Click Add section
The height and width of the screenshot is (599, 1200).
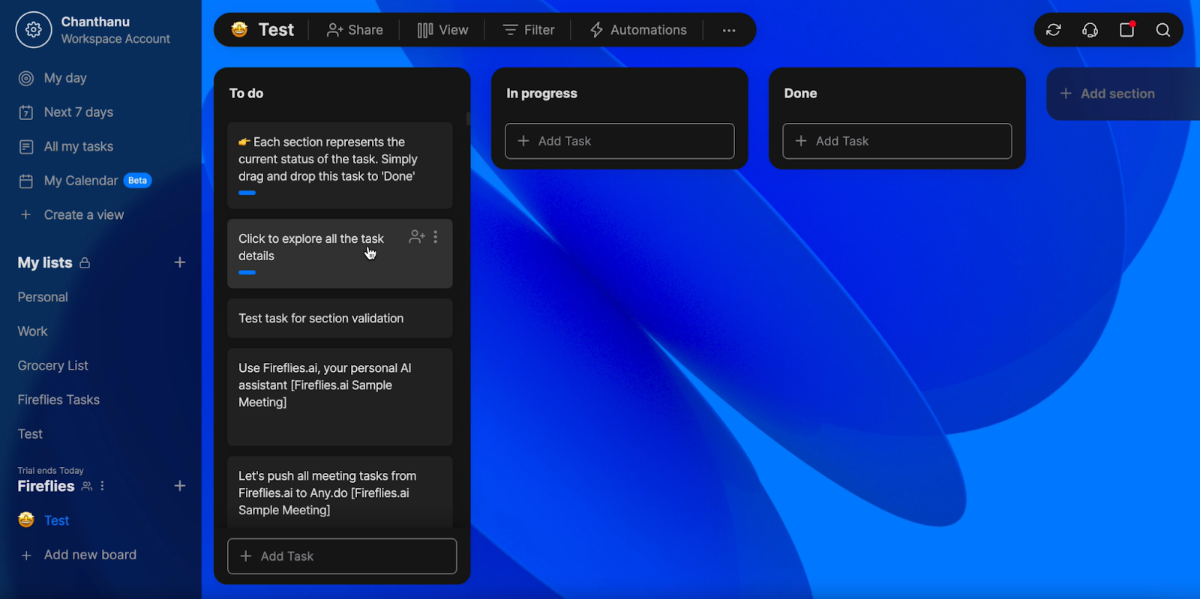pos(1107,94)
